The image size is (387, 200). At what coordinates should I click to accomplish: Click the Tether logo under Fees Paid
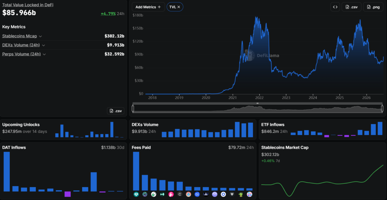click(x=136, y=194)
